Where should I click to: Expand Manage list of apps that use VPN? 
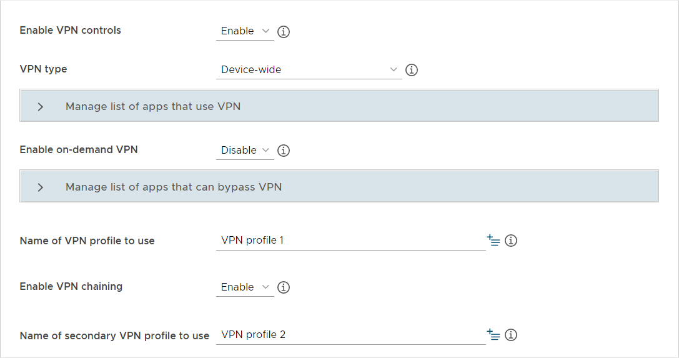pos(153,106)
